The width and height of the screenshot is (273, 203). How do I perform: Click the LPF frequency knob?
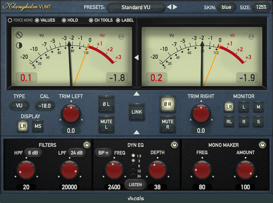69,170
